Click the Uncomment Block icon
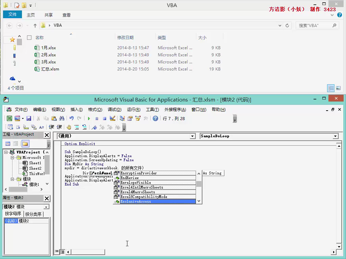Screen dimensions: 346x259 [84, 127]
